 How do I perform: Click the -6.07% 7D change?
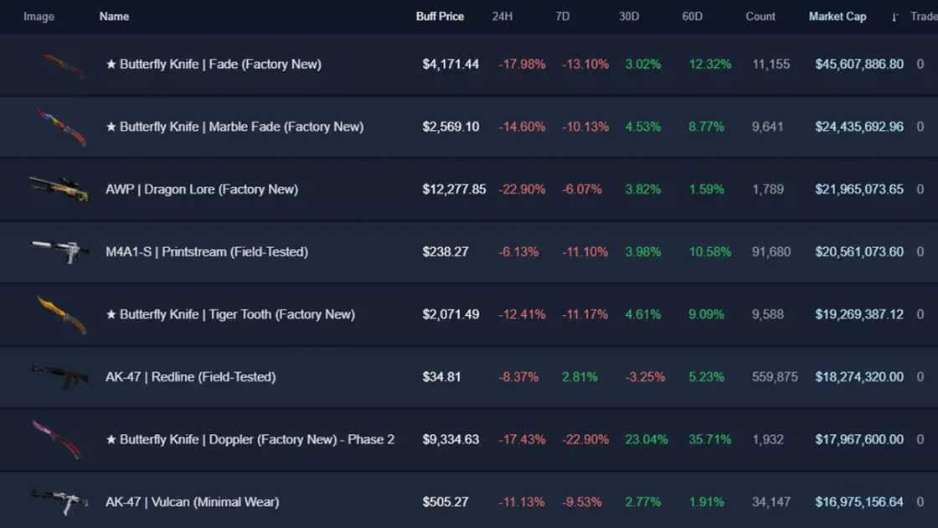click(x=581, y=189)
